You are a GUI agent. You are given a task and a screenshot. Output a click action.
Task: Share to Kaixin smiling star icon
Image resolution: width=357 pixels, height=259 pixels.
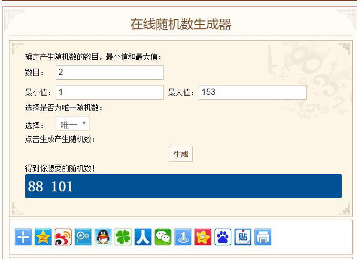click(203, 237)
